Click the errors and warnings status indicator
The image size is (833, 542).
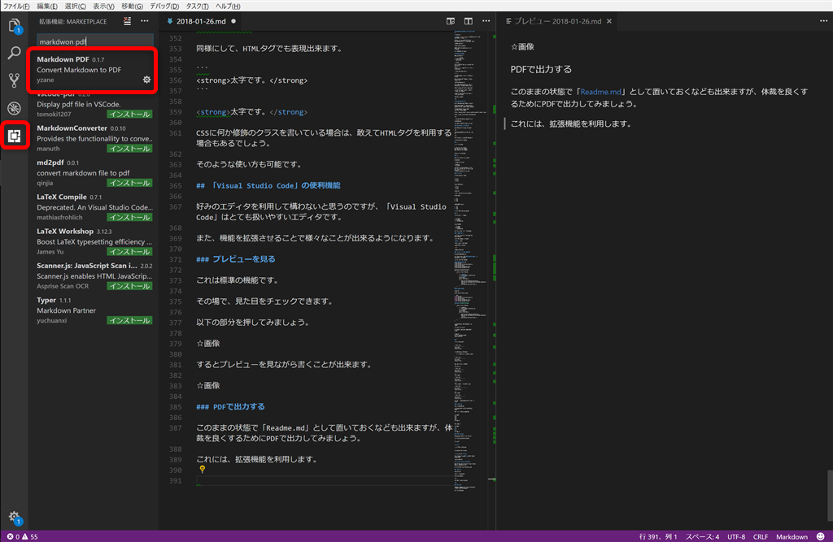click(22, 536)
